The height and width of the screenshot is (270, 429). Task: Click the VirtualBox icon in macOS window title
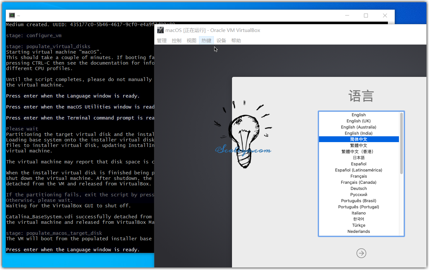[160, 30]
